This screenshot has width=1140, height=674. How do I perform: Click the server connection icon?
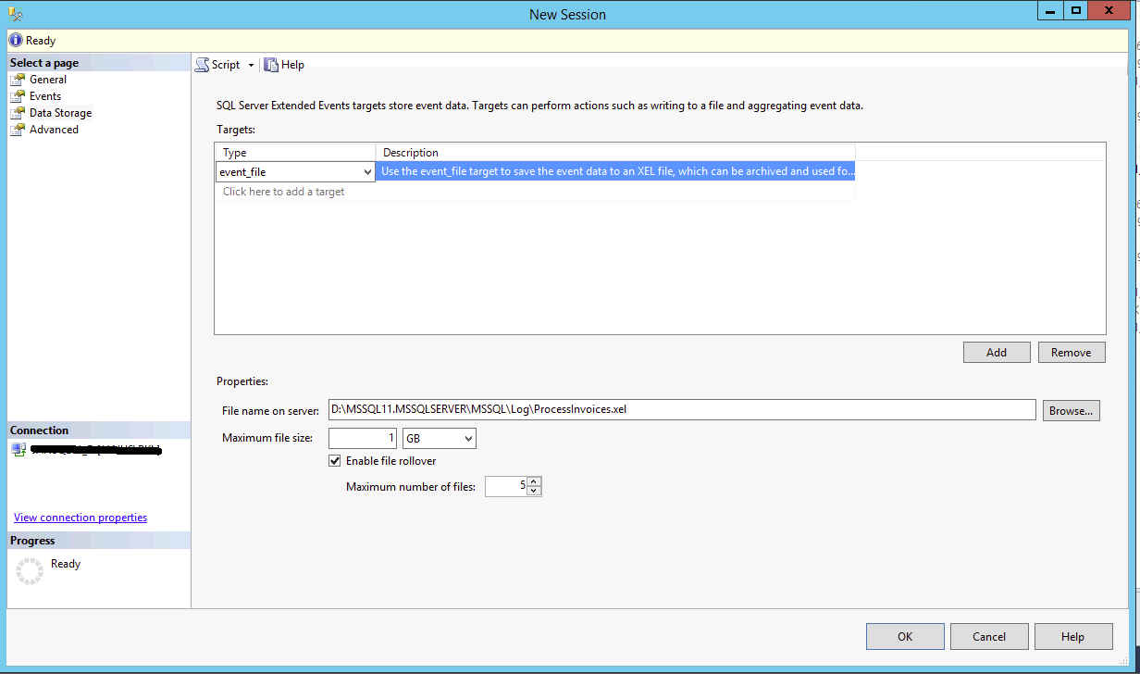18,449
